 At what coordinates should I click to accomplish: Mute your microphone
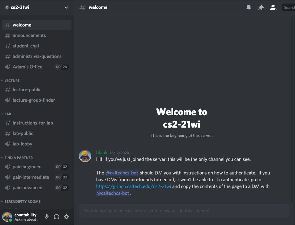[47, 217]
